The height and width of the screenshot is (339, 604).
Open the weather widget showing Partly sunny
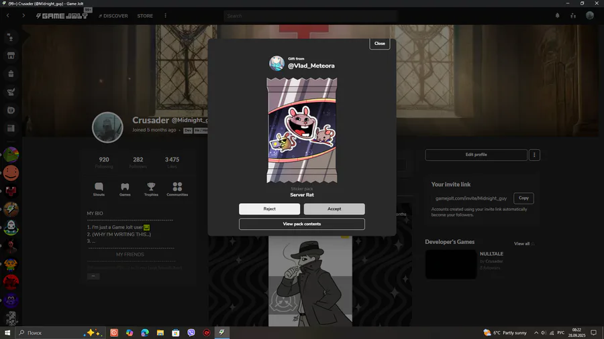(x=505, y=332)
